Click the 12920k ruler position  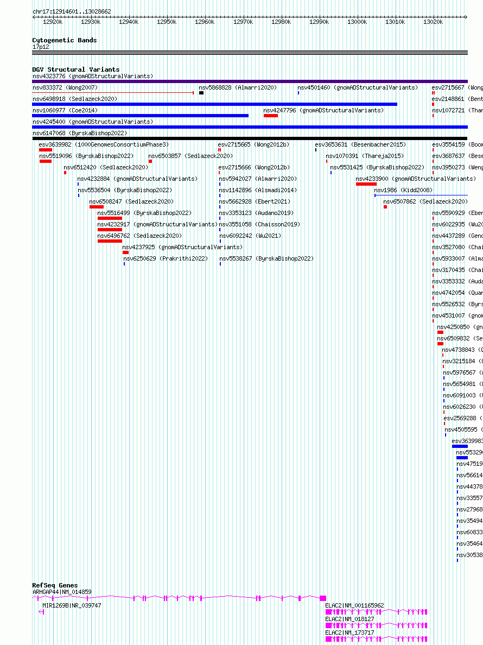53,22
